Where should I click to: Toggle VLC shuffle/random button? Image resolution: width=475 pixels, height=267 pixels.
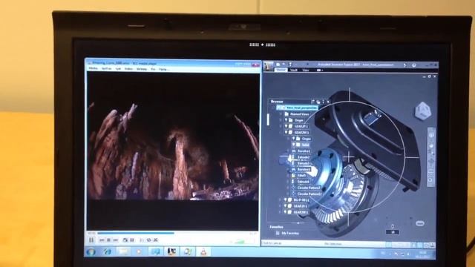point(156,240)
